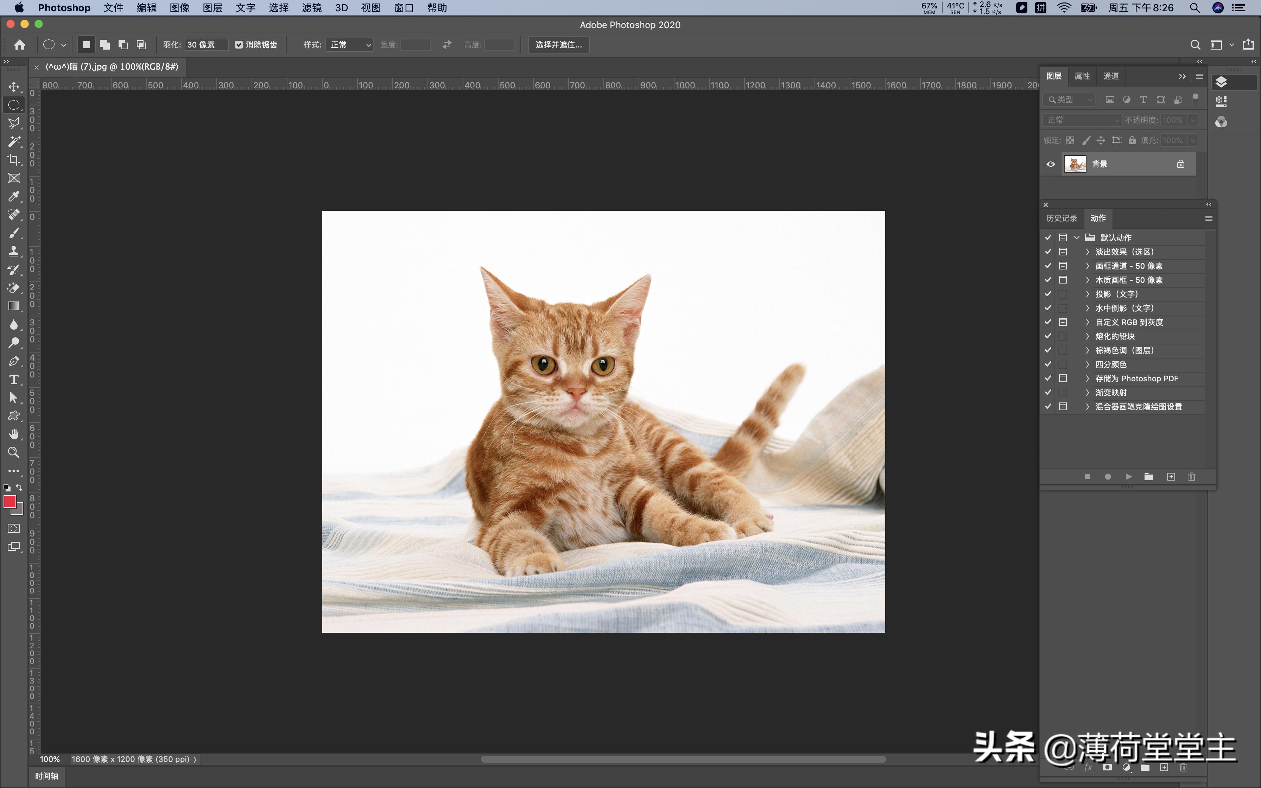
Task: Delete an action with the trash icon
Action: click(x=1192, y=476)
